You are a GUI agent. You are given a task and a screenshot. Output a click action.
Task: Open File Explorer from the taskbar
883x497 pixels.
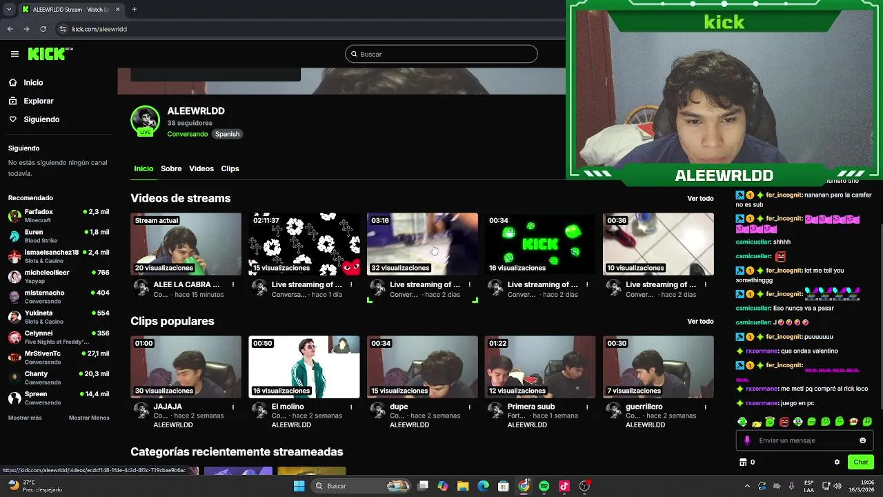click(463, 486)
